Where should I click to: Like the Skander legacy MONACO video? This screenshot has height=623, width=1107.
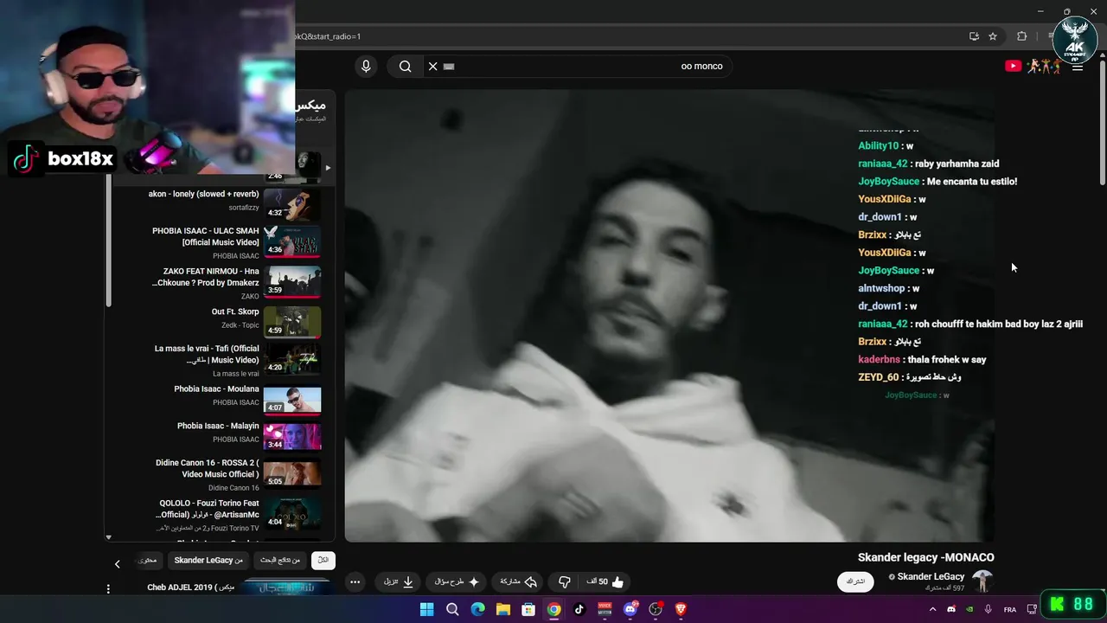(606, 582)
